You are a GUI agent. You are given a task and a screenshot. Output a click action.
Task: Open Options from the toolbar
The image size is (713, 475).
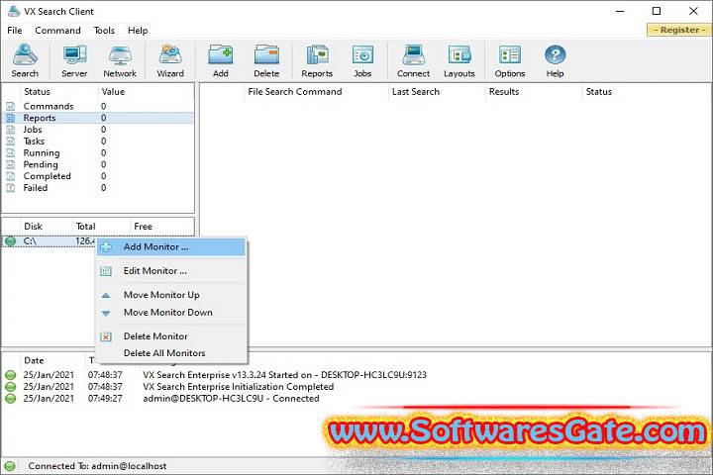[x=510, y=60]
